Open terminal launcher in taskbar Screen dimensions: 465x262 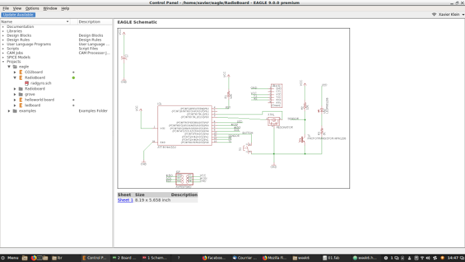click(39, 258)
